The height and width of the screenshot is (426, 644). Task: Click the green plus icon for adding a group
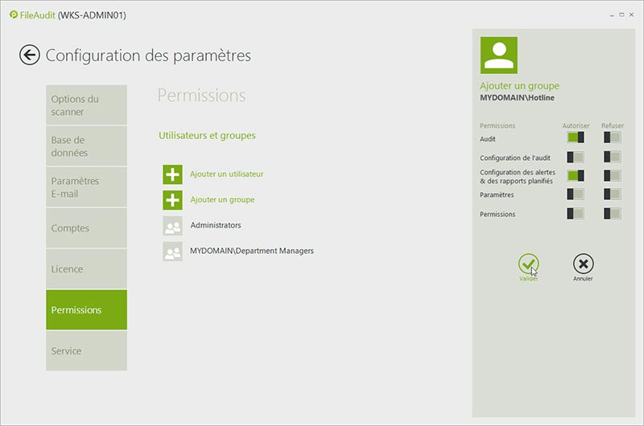[x=172, y=200]
